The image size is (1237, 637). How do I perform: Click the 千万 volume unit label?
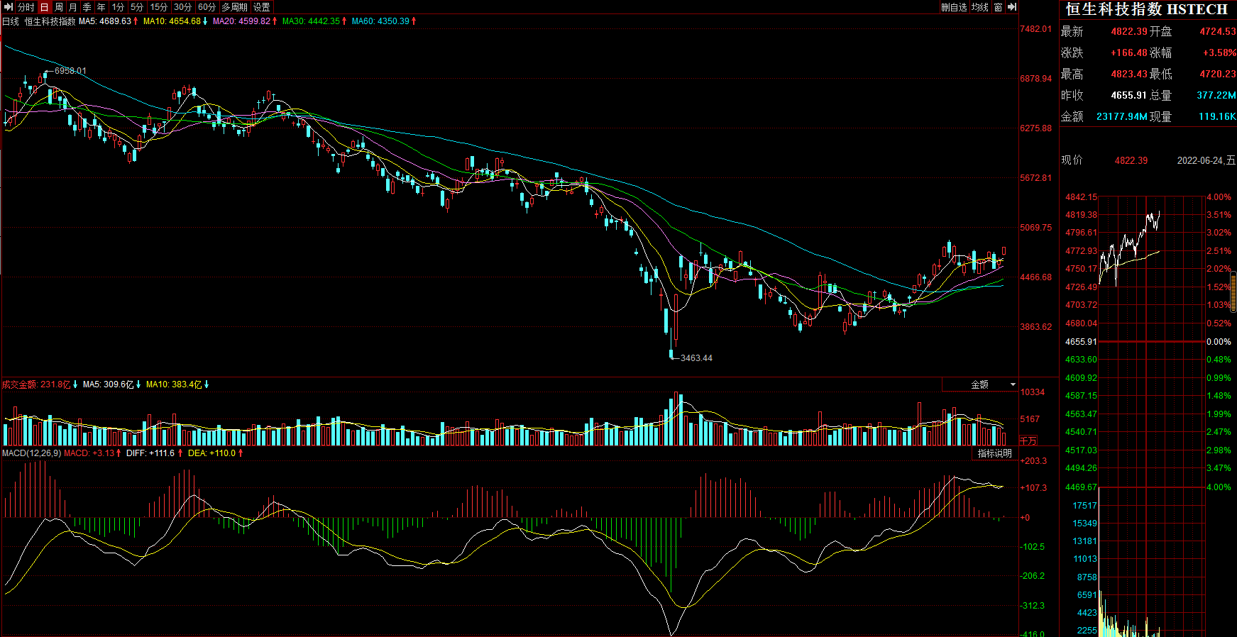pyautogui.click(x=1028, y=441)
